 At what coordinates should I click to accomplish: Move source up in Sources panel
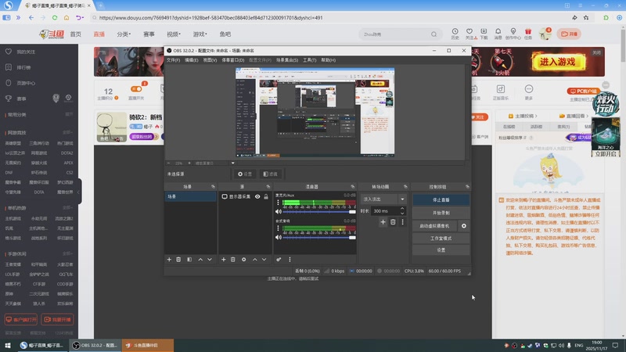pos(255,260)
